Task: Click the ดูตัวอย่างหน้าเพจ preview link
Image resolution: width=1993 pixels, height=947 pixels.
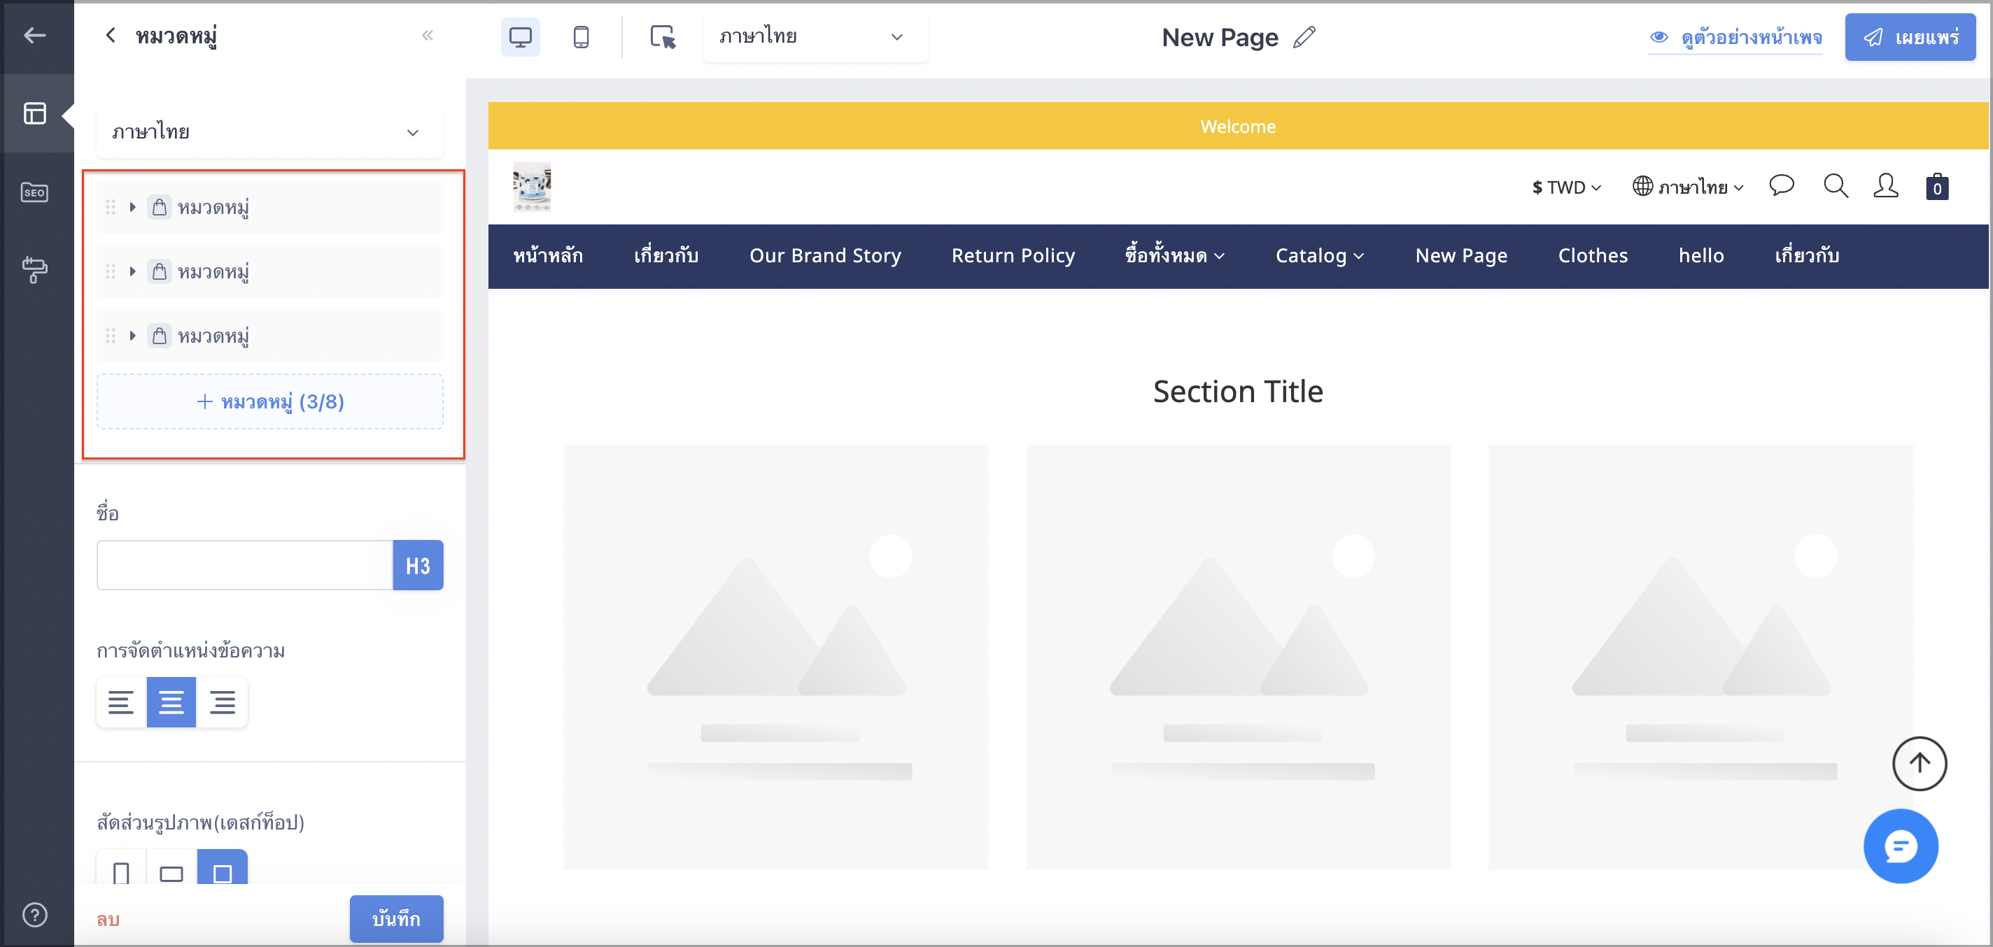Action: pyautogui.click(x=1736, y=37)
